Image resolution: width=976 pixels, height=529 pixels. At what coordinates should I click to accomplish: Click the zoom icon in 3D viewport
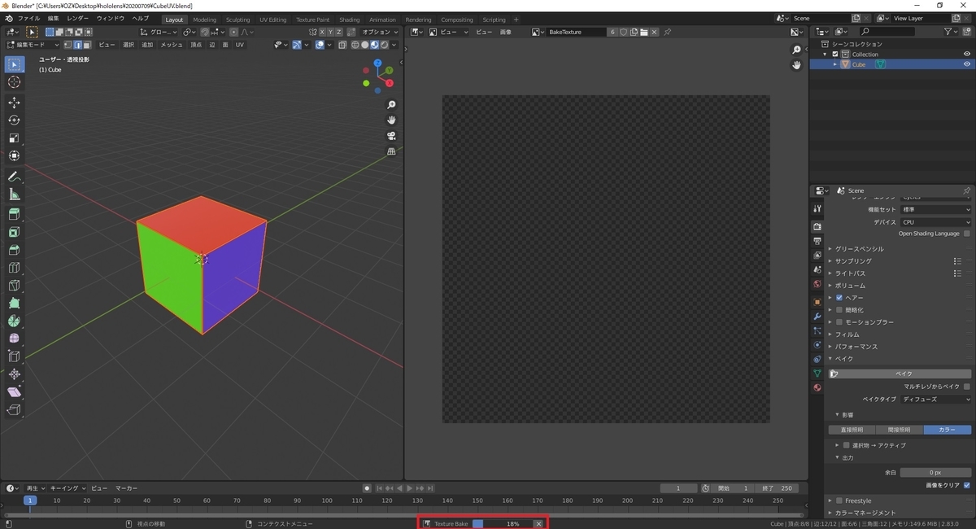tap(391, 105)
